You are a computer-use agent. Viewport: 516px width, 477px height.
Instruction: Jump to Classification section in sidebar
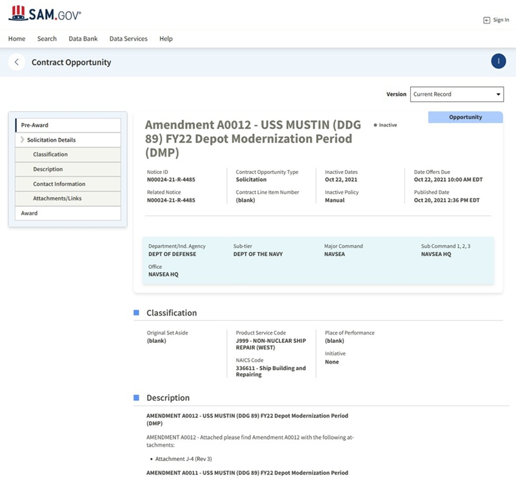[x=50, y=155]
